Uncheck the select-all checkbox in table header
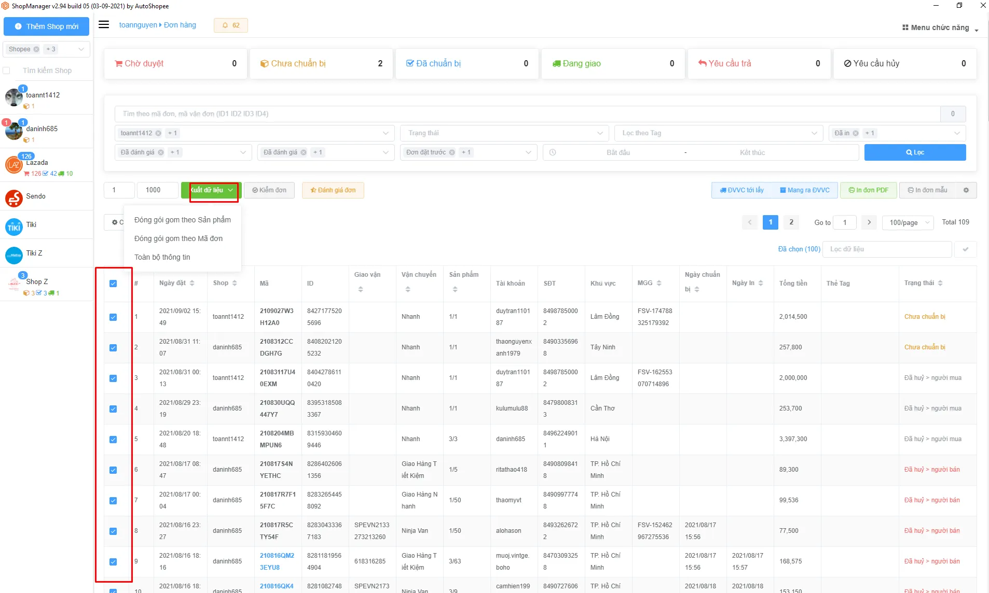This screenshot has width=989, height=593. tap(113, 284)
